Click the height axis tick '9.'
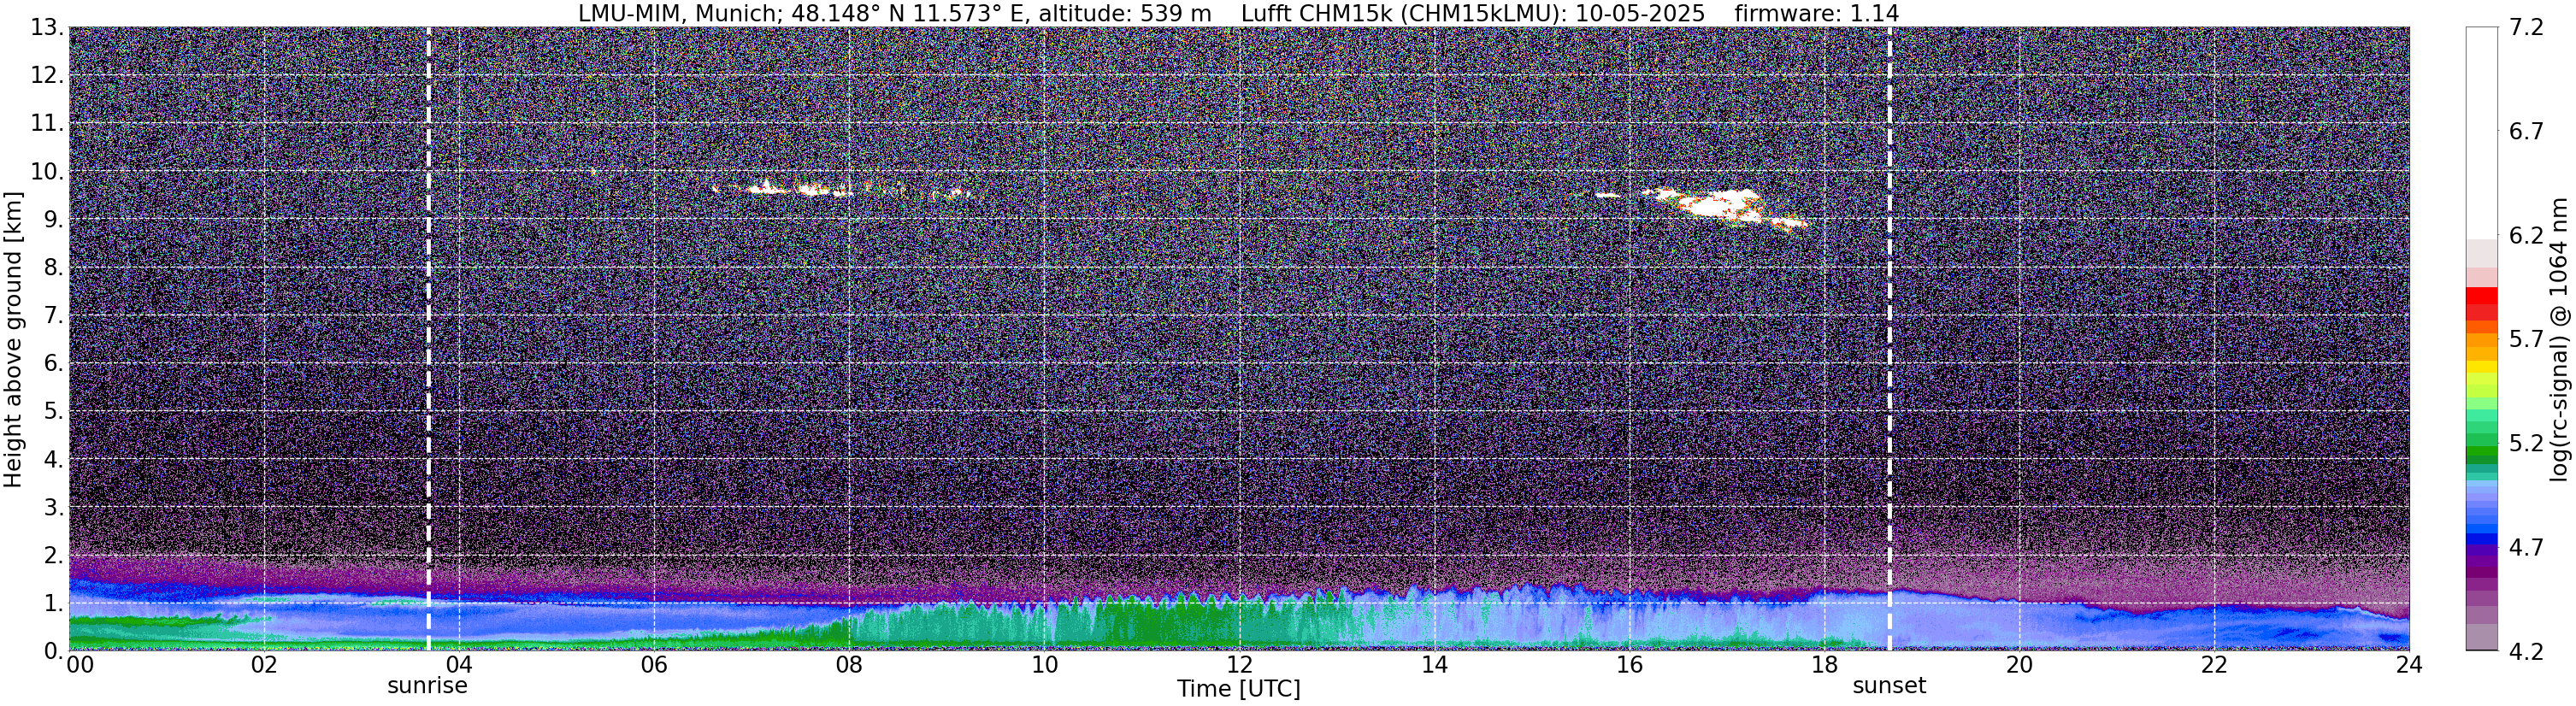Screen dimensions: 2576x706 coord(54,220)
